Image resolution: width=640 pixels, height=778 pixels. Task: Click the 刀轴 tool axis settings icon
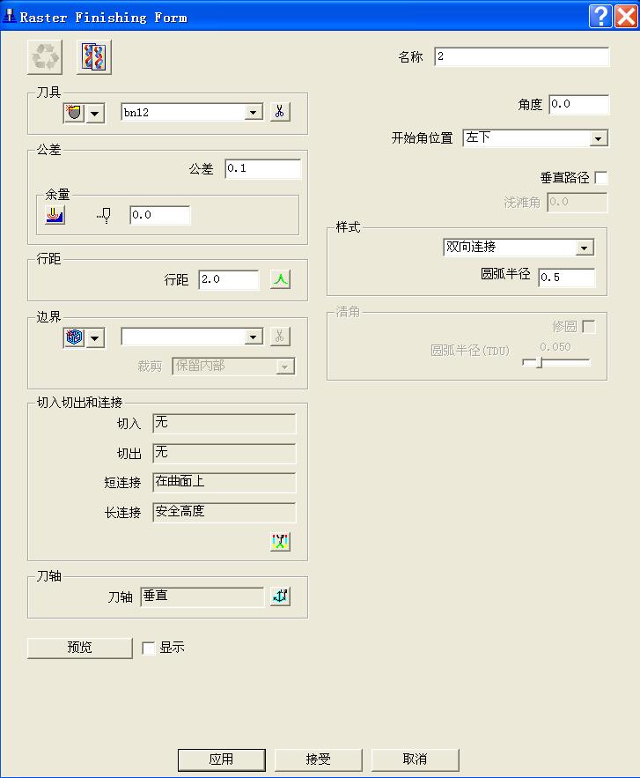(280, 596)
